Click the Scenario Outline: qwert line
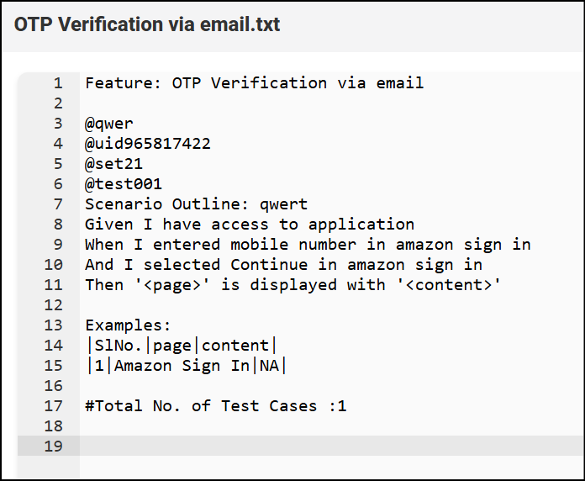 tap(196, 204)
